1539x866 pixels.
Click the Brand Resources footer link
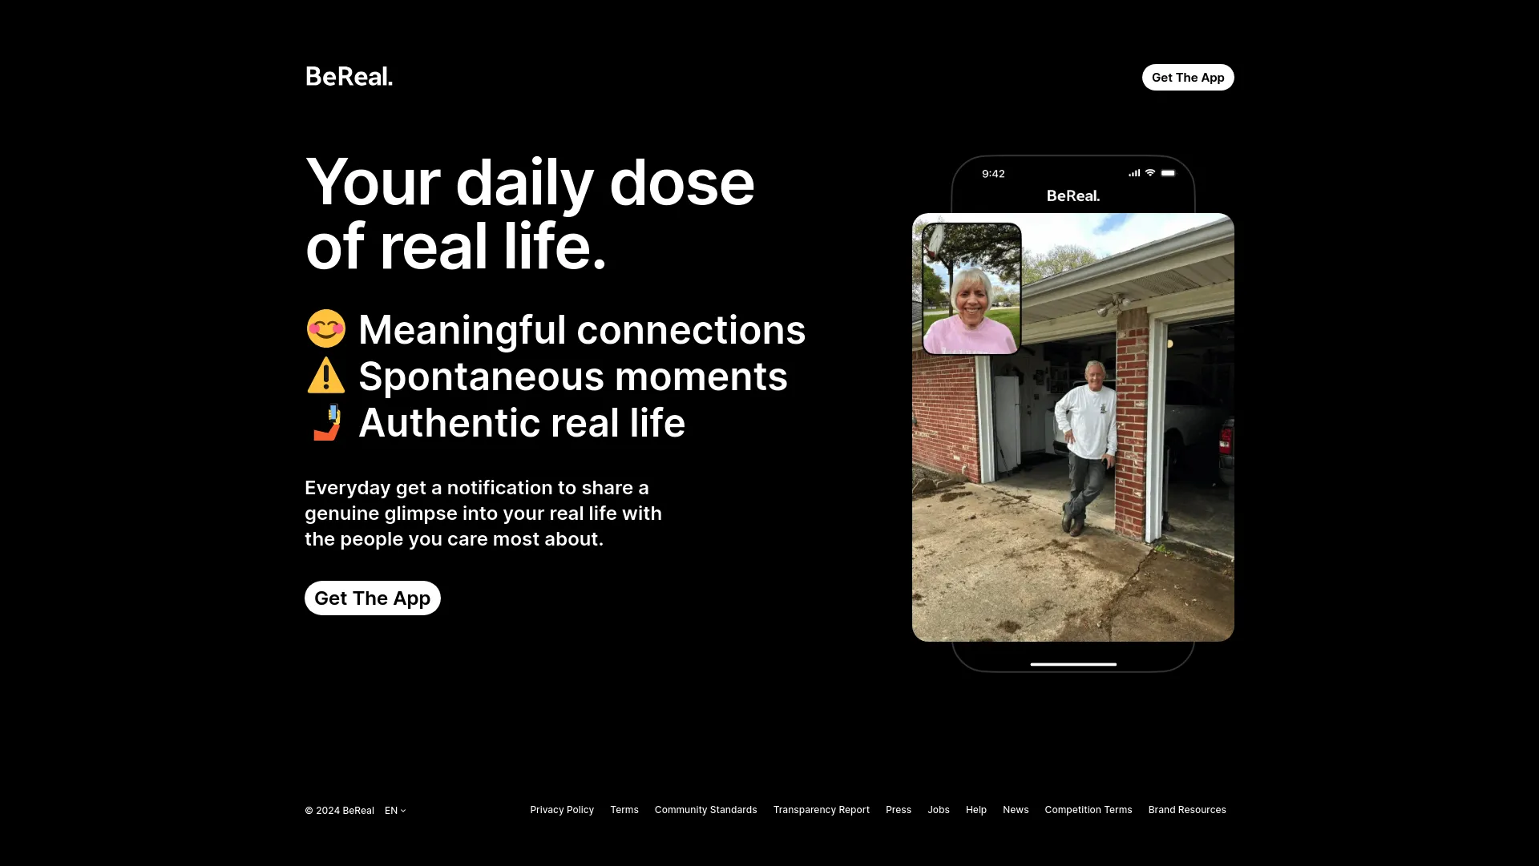(1187, 810)
